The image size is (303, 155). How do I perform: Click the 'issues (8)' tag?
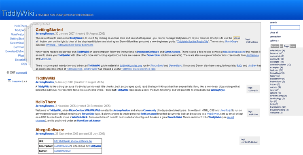tap(275, 84)
